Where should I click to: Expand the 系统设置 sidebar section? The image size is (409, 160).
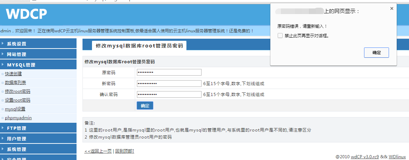38,44
